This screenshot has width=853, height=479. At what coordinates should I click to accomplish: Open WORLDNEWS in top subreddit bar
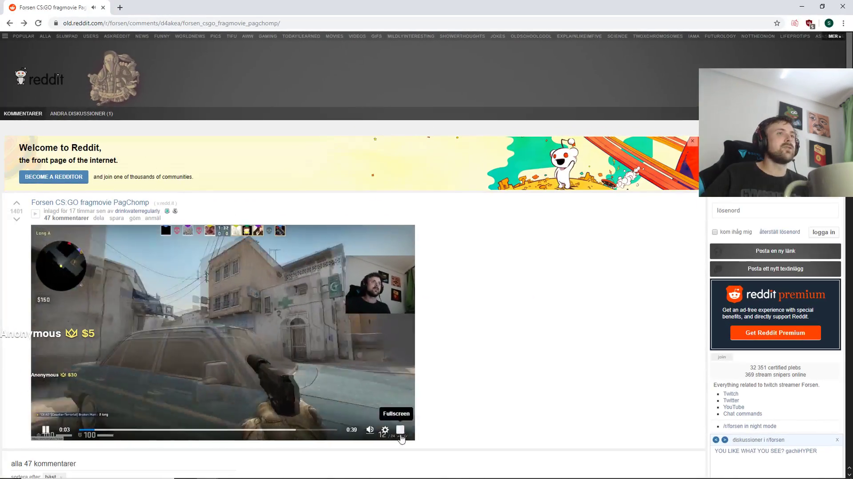pos(190,36)
